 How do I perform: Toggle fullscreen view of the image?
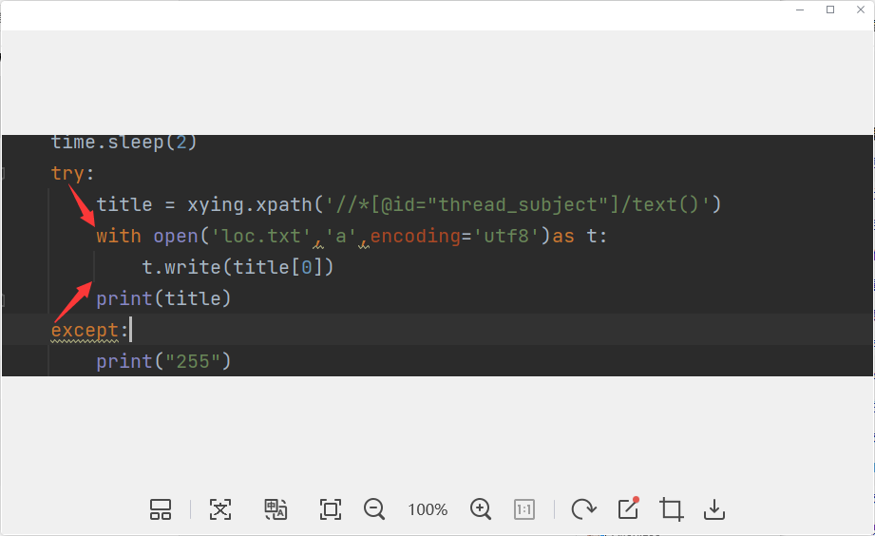(331, 509)
